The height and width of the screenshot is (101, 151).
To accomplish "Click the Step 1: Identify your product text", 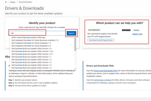I will 23,80.
